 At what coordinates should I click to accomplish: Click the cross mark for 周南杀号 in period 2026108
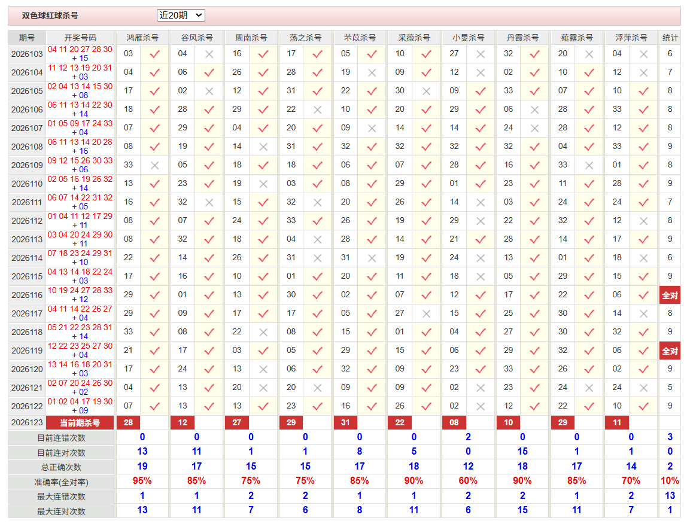click(x=263, y=147)
